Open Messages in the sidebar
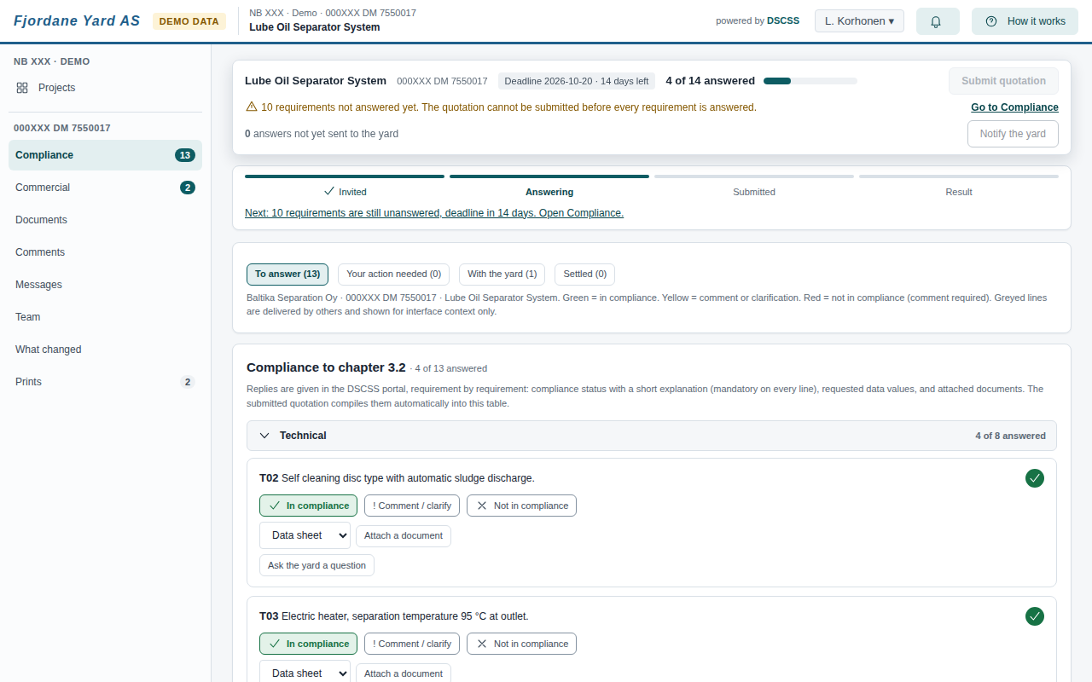 point(106,285)
